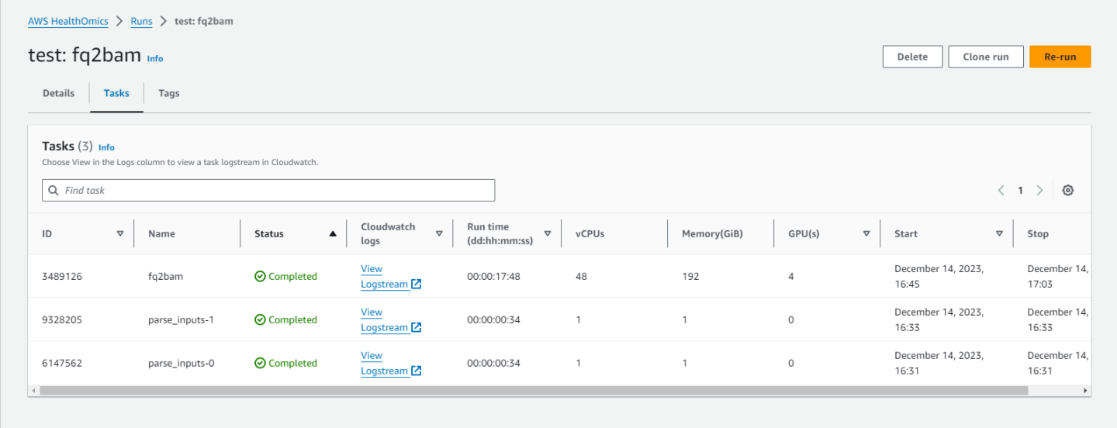
Task: Click Completed status icon for fq2bam
Action: point(260,277)
